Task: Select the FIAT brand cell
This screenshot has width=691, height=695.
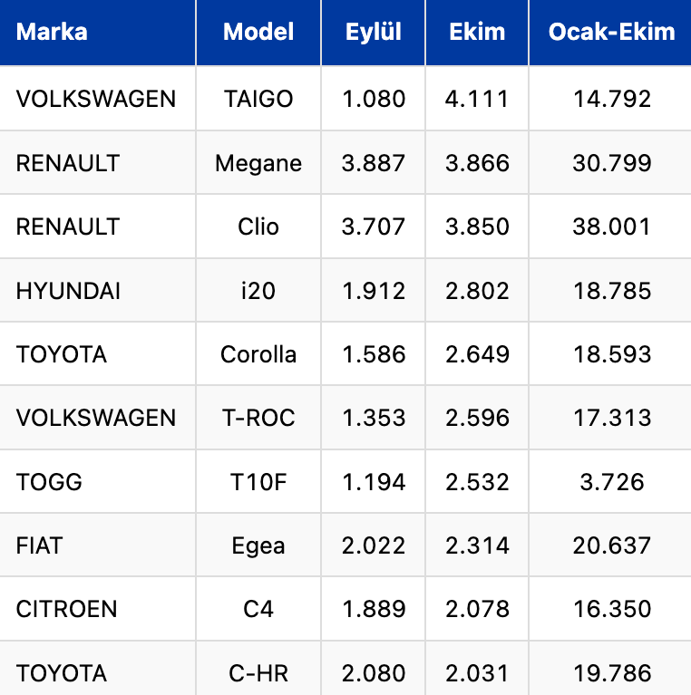Action: (39, 545)
